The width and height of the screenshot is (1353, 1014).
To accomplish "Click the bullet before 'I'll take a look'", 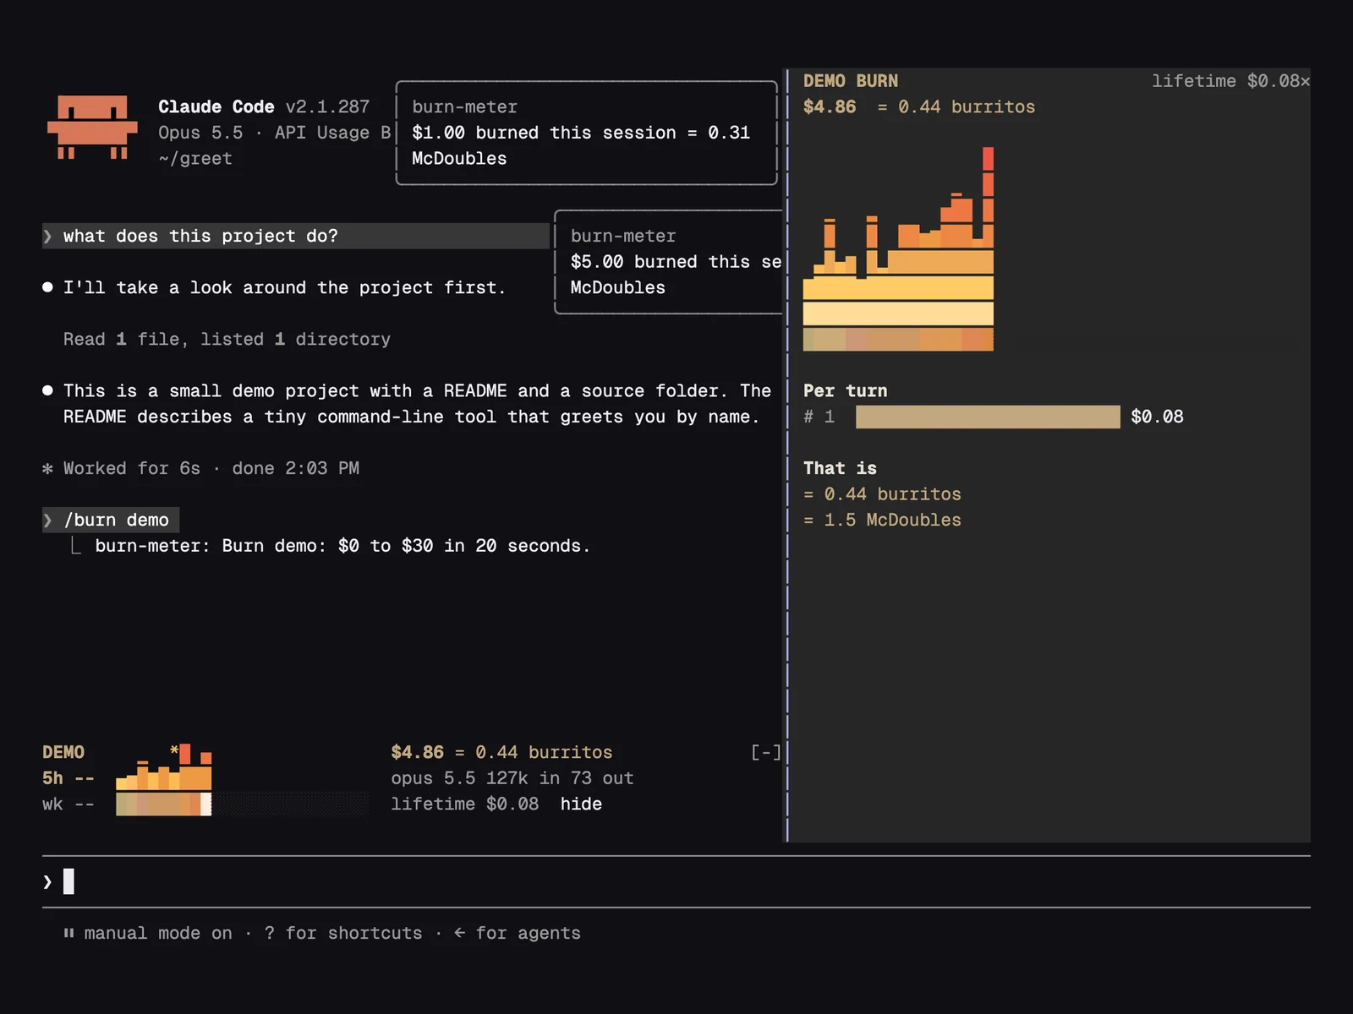I will point(47,287).
